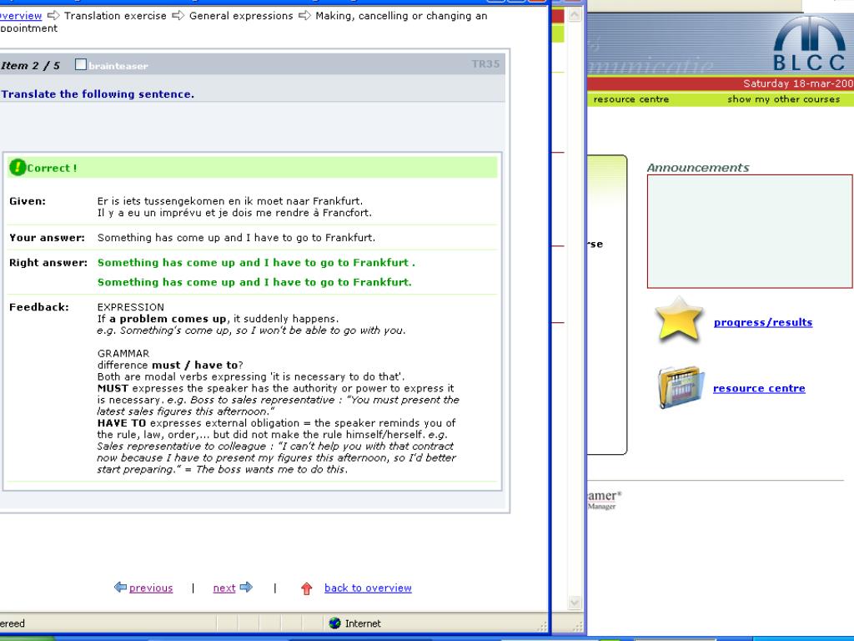This screenshot has width=854, height=641.
Task: Click the green Correct exclamation icon
Action: 18,167
